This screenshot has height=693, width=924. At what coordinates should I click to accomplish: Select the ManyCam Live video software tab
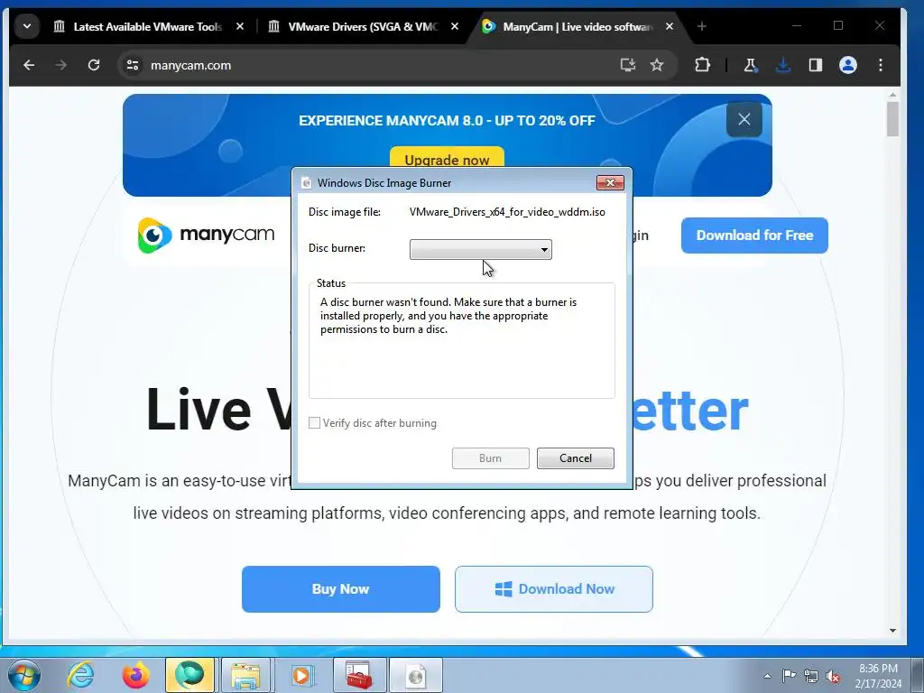pyautogui.click(x=577, y=26)
